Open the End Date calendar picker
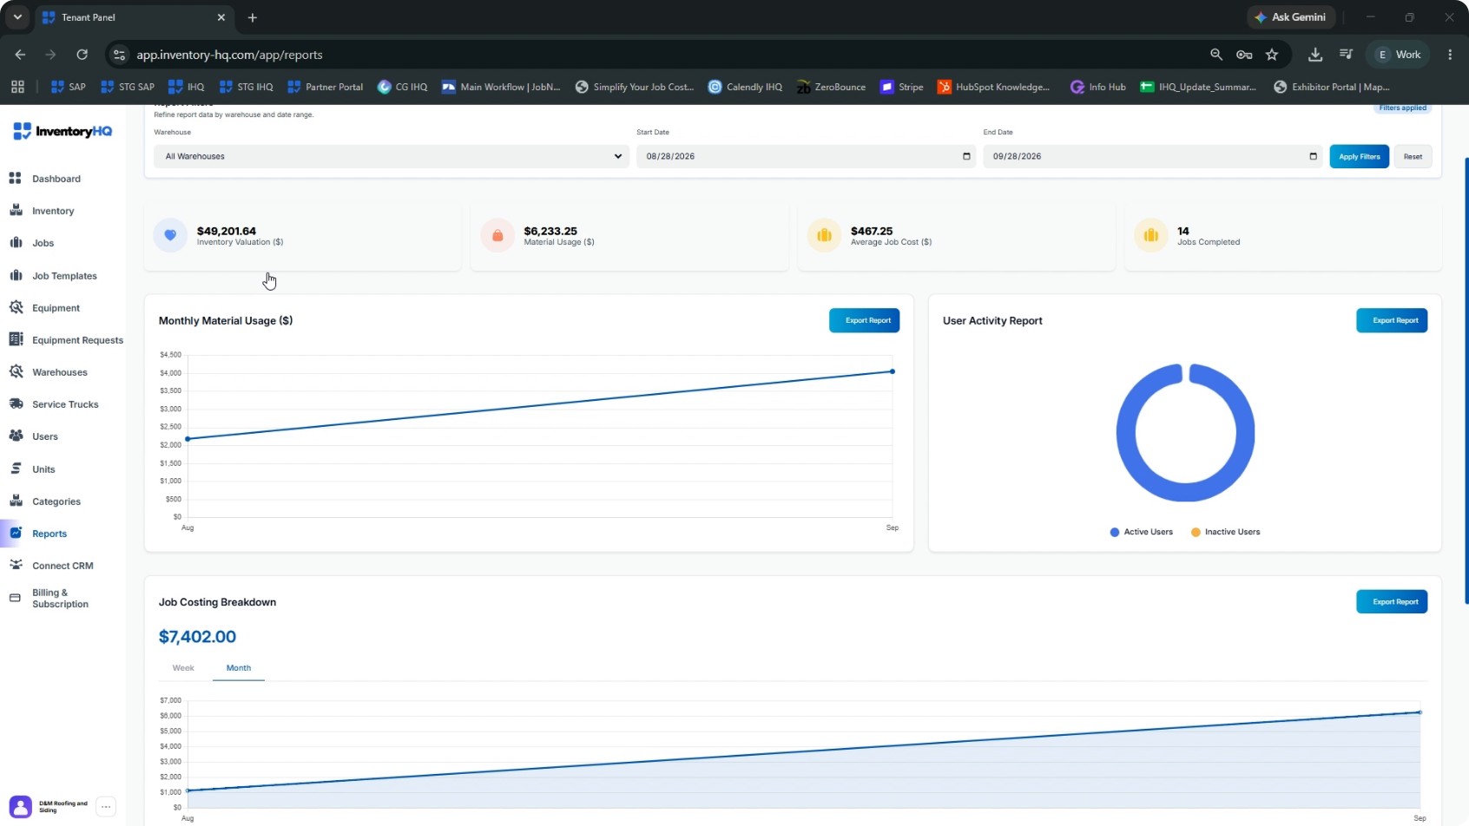Image resolution: width=1469 pixels, height=826 pixels. coord(1313,156)
